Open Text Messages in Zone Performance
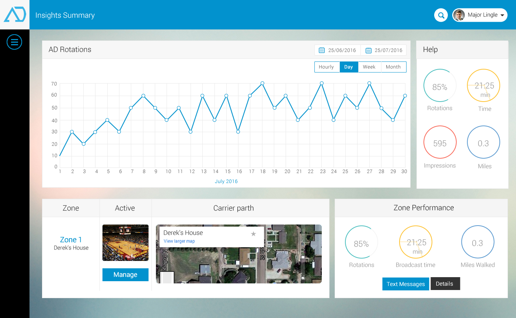This screenshot has height=318, width=516. (405, 284)
